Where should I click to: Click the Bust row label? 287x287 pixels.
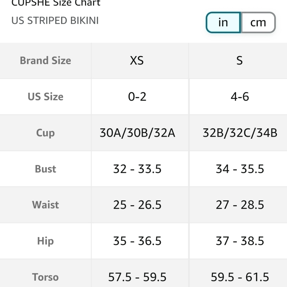pos(45,169)
